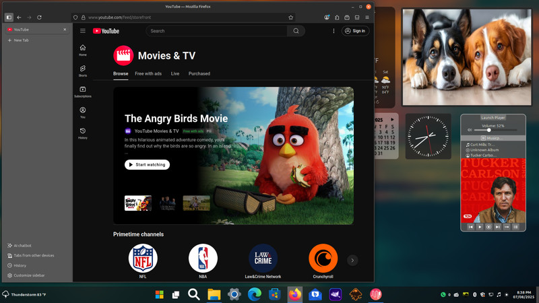Open the YouTube Movies & TV channel link

[x=156, y=131]
